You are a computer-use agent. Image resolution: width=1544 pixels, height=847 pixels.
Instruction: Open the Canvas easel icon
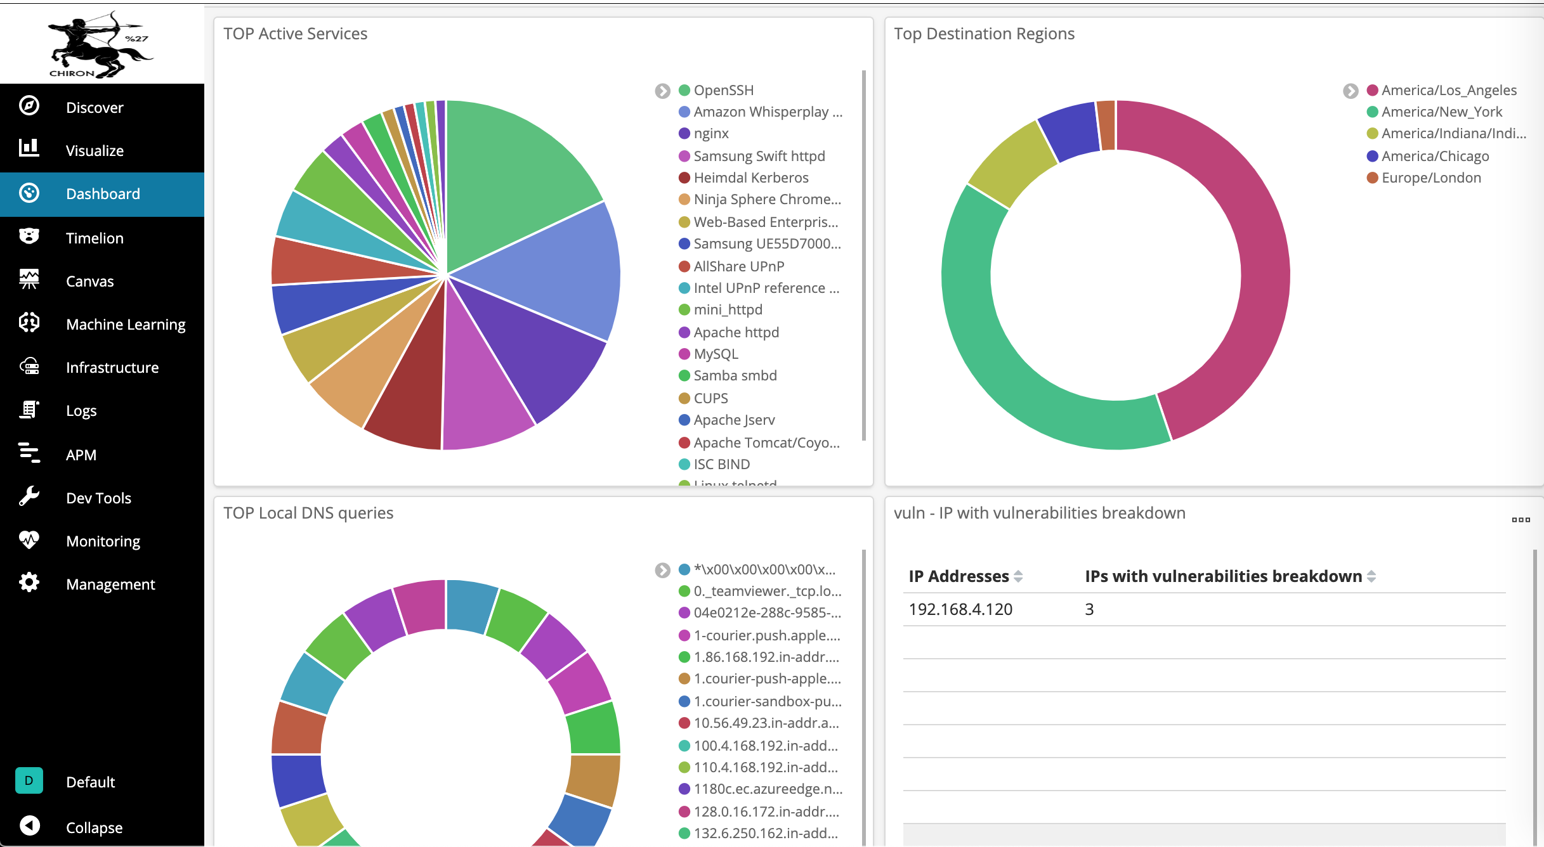tap(29, 280)
